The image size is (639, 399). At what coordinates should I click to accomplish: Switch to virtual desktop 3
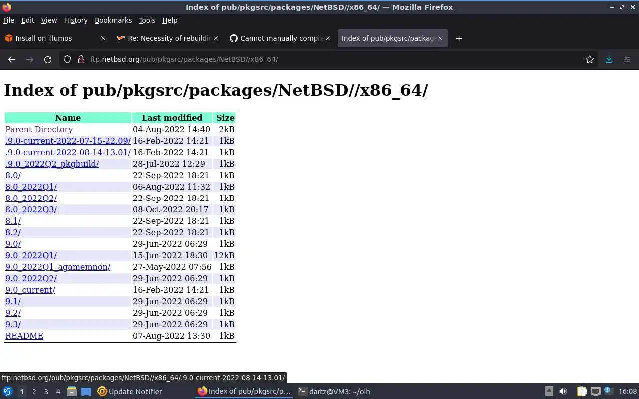(x=46, y=392)
